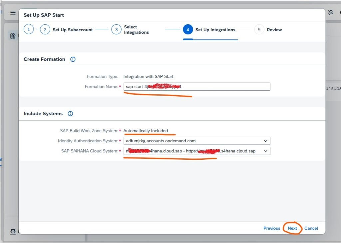The image size is (341, 243).
Task: Go back to Set Up Subaccount step
Action: [45, 30]
